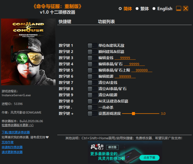Viewport: 193px width, 164px height.
Task: Click the minimize window icon
Action: (x=178, y=8)
